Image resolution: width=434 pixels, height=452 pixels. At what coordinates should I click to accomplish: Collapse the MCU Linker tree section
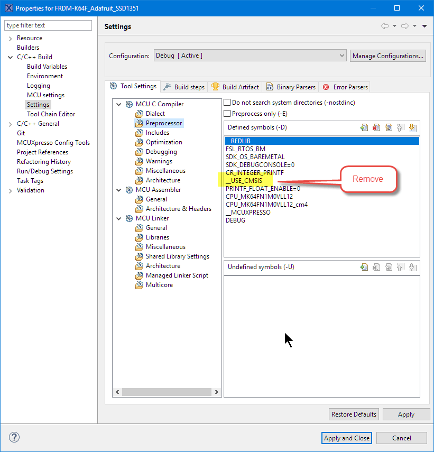(118, 218)
